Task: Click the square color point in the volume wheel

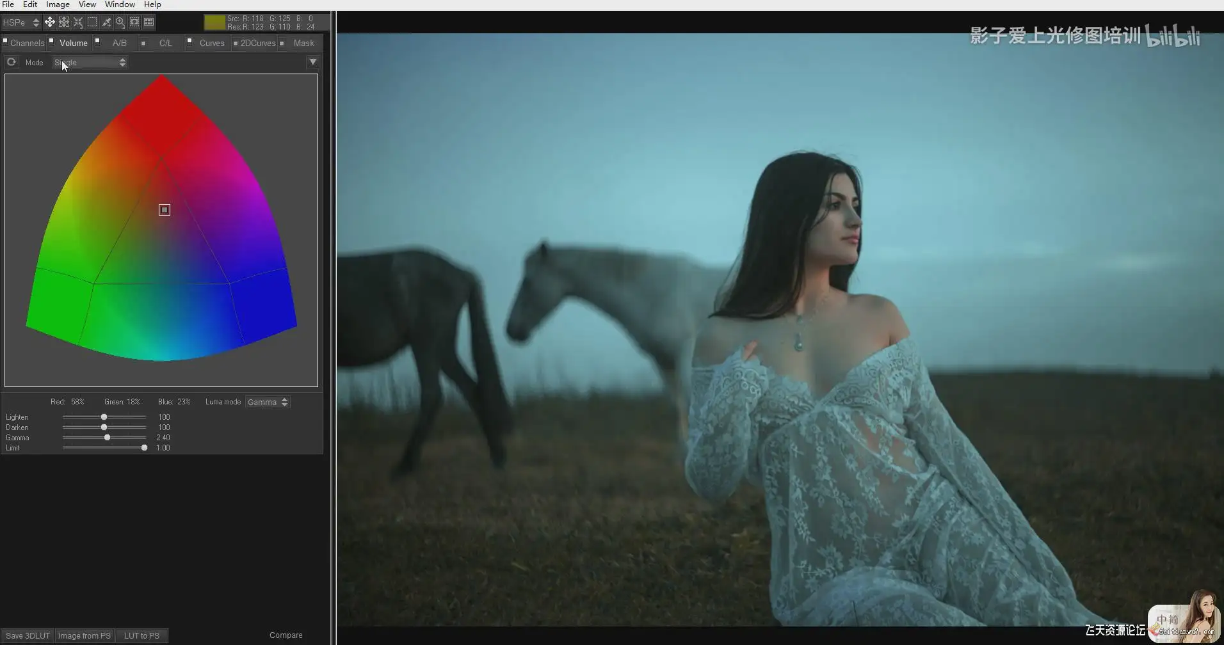Action: coord(165,210)
